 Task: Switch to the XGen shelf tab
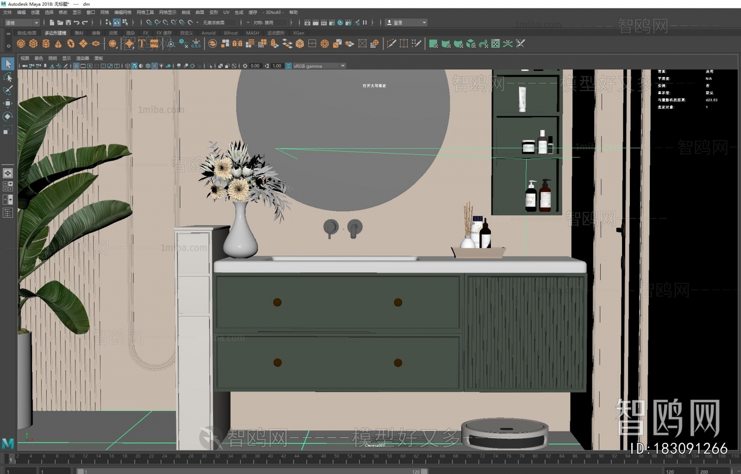pyautogui.click(x=299, y=33)
